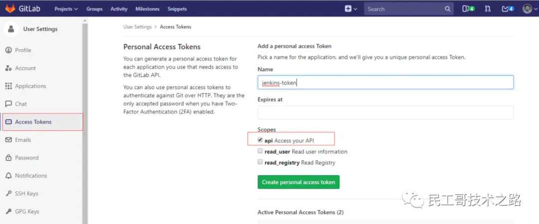Viewport: 539px width, 224px height.
Task: Open the merge requests icon in navbar
Action: [x=488, y=9]
